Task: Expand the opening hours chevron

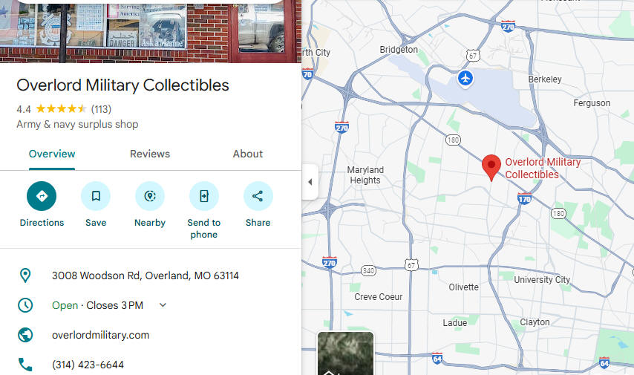Action: pyautogui.click(x=163, y=305)
